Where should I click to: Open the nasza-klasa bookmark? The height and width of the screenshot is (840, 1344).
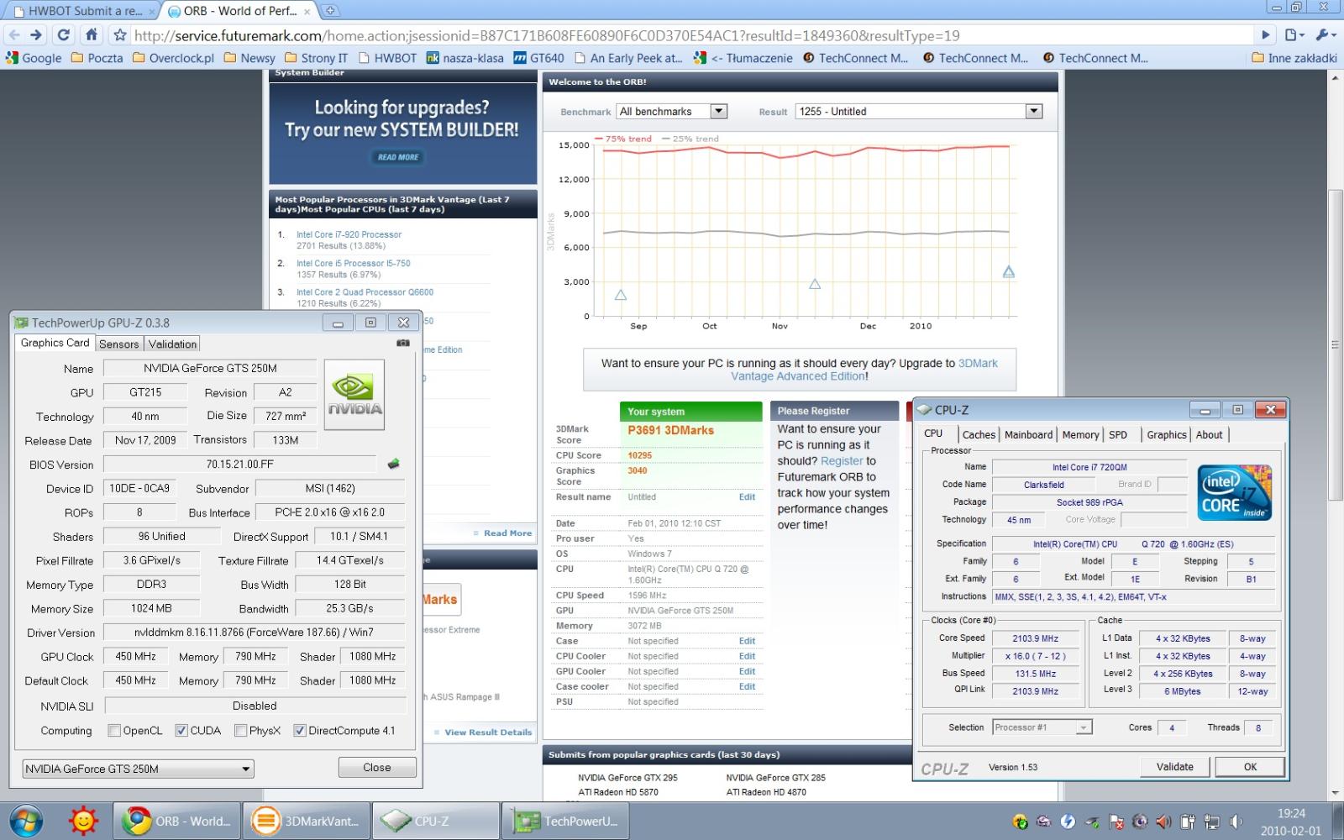tap(465, 58)
